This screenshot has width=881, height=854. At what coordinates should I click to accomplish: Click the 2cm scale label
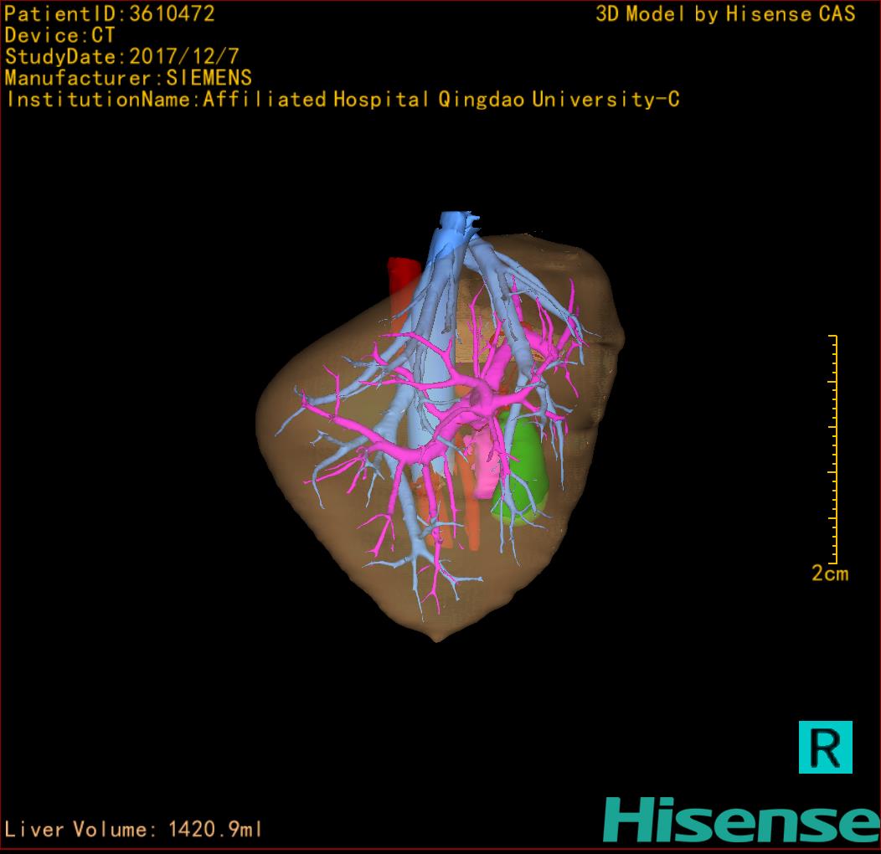829,574
